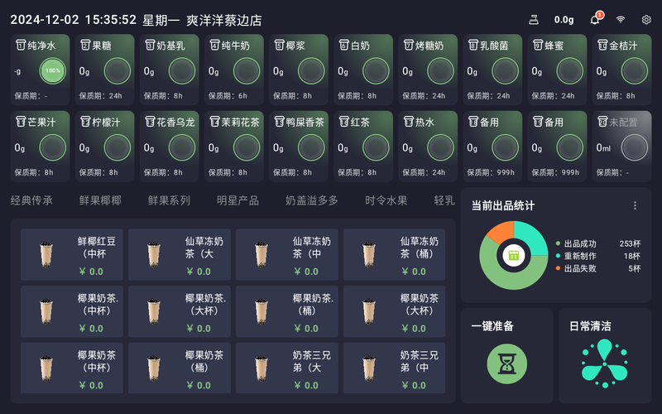Open the scale weight icon
Image resolution: width=662 pixels, height=414 pixels.
tap(534, 20)
